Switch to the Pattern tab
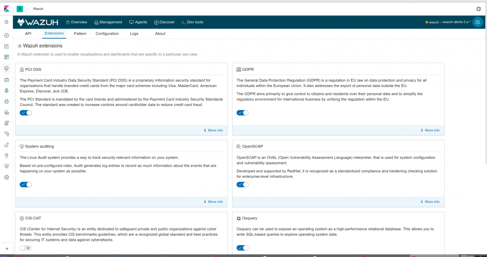 pyautogui.click(x=80, y=34)
